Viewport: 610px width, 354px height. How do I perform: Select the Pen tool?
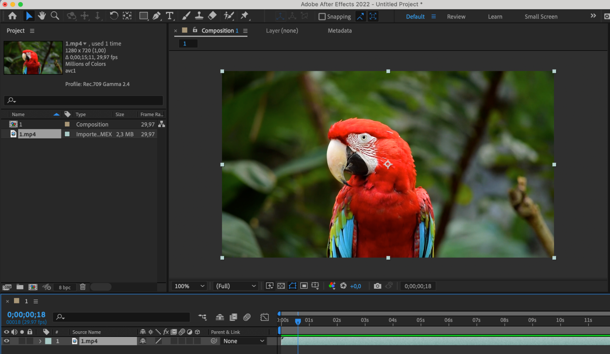point(156,16)
